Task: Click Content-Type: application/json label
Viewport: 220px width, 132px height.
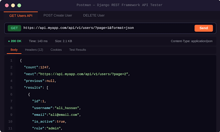Action: point(192,41)
